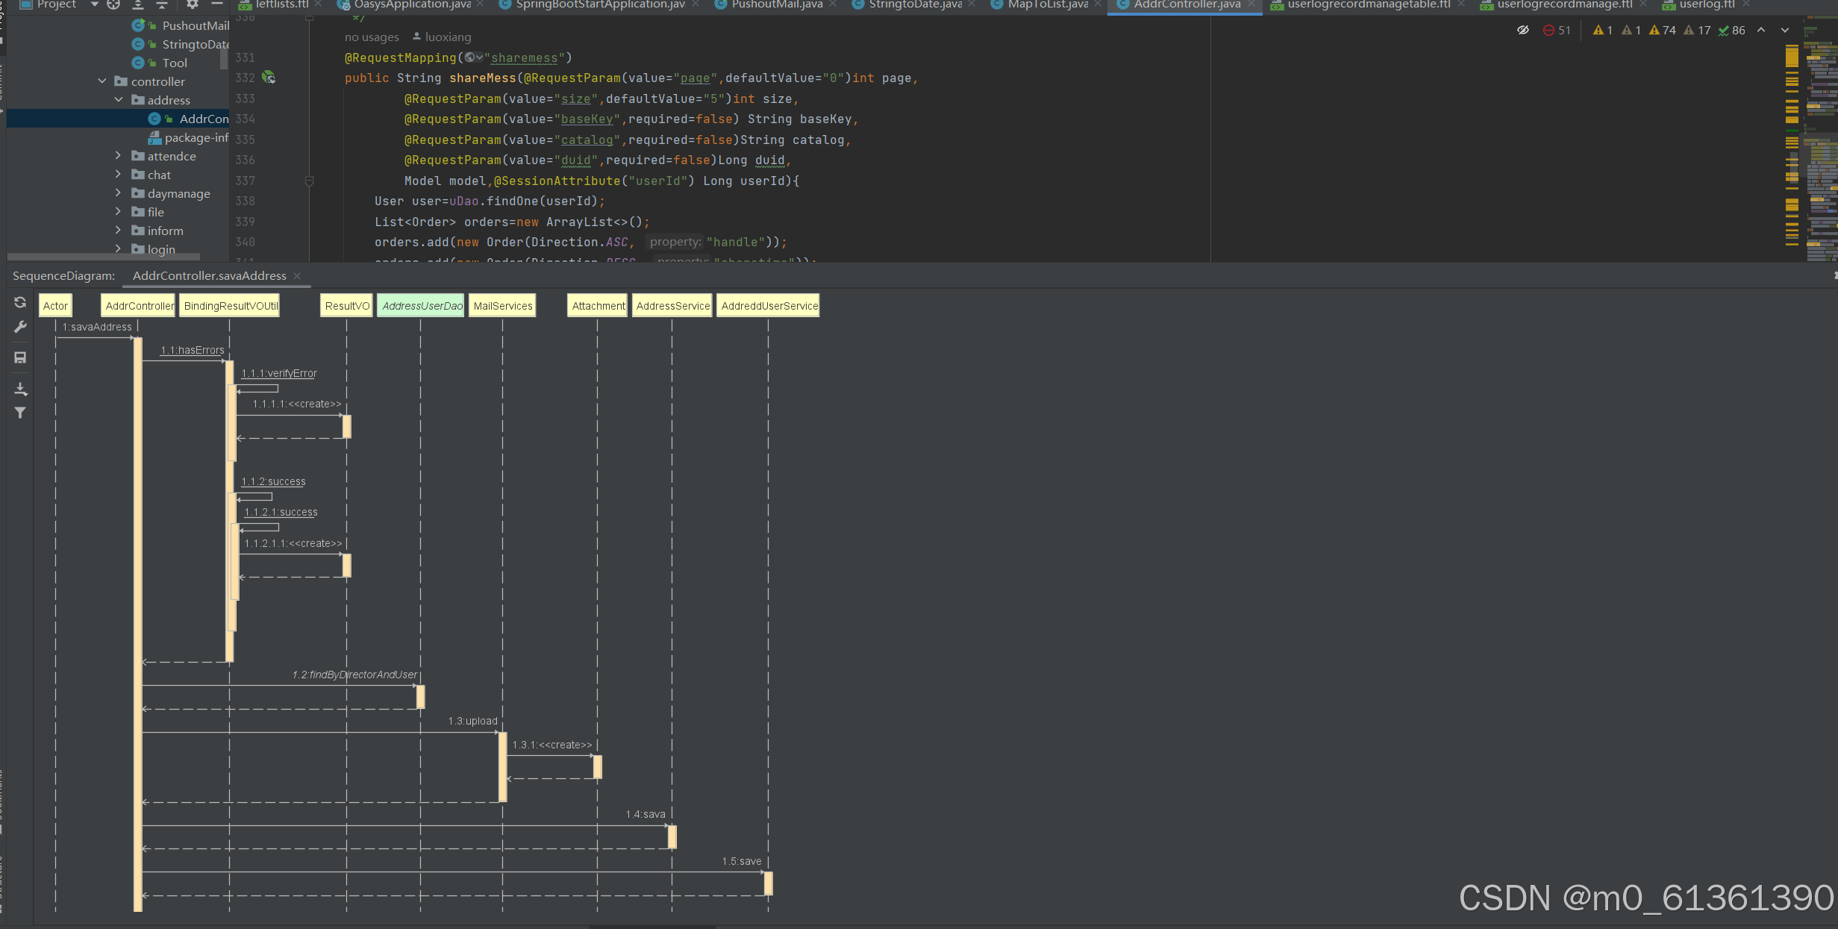Click the 1.1.1:verifyError method link

[279, 373]
